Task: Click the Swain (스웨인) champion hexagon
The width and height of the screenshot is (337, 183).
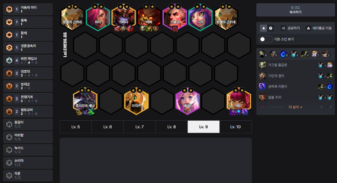Action: pos(175,18)
